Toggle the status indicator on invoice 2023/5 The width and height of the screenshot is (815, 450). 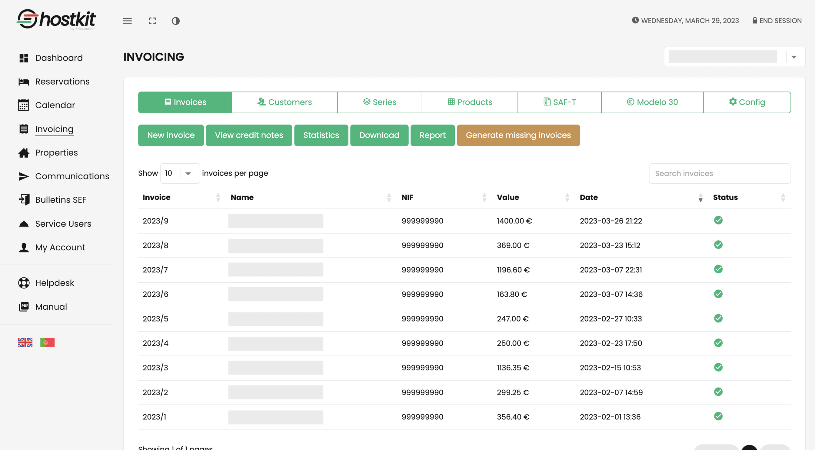[x=719, y=318]
